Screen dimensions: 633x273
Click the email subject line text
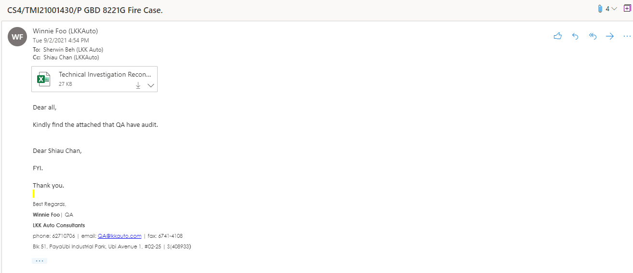click(x=85, y=10)
